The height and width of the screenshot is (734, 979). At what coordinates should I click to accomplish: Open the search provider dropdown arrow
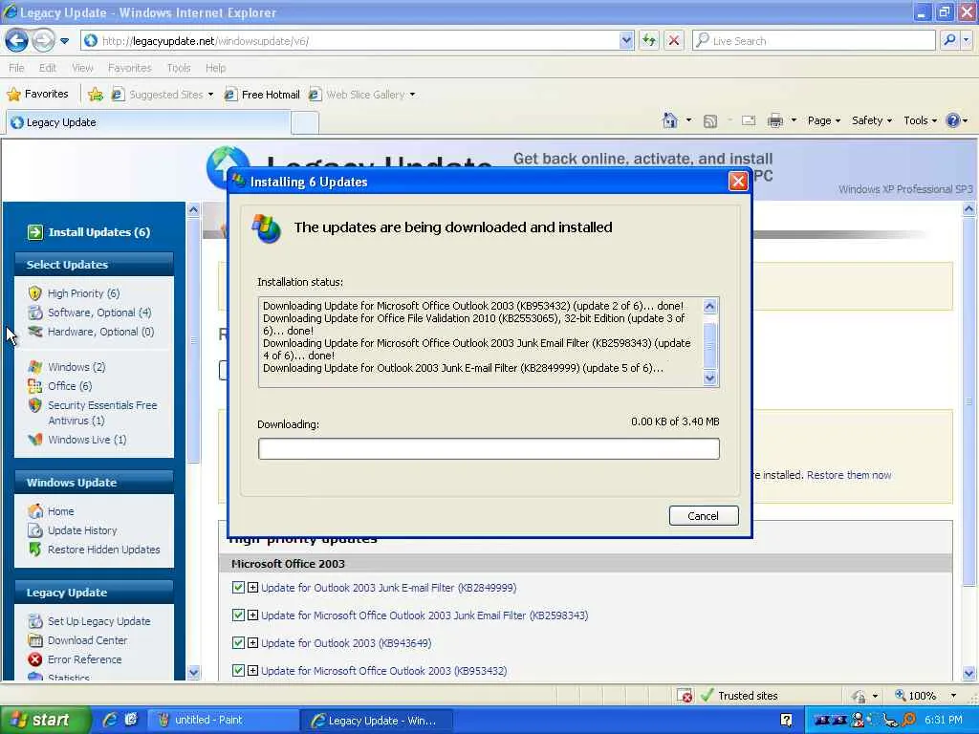click(x=966, y=40)
